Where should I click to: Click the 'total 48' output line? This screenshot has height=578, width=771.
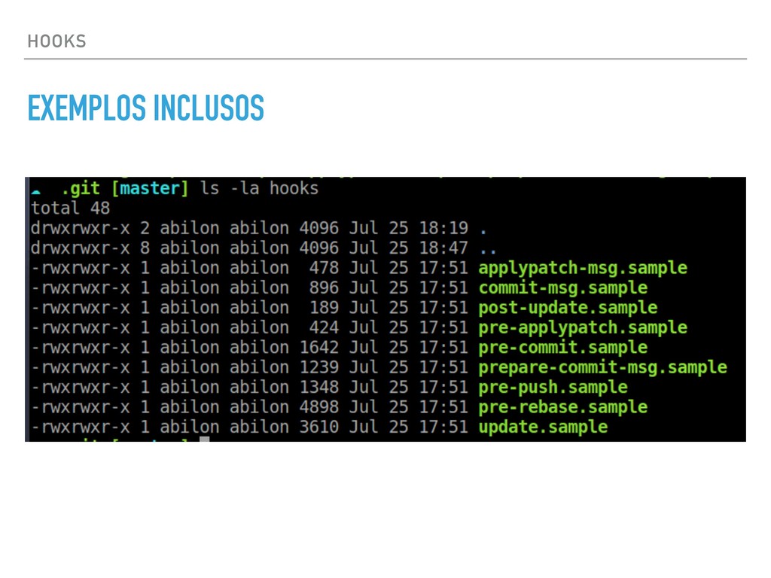[70, 208]
